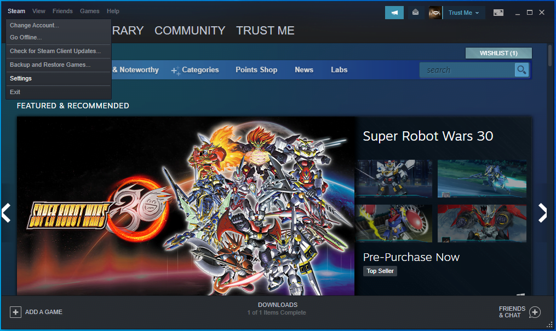The height and width of the screenshot is (331, 556).
Task: Open the News store tab
Action: [304, 69]
